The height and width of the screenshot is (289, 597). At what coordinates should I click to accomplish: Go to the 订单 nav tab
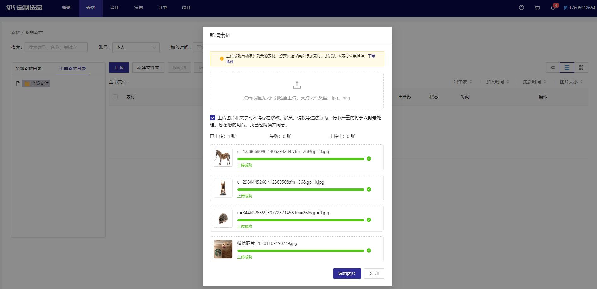tap(163, 8)
